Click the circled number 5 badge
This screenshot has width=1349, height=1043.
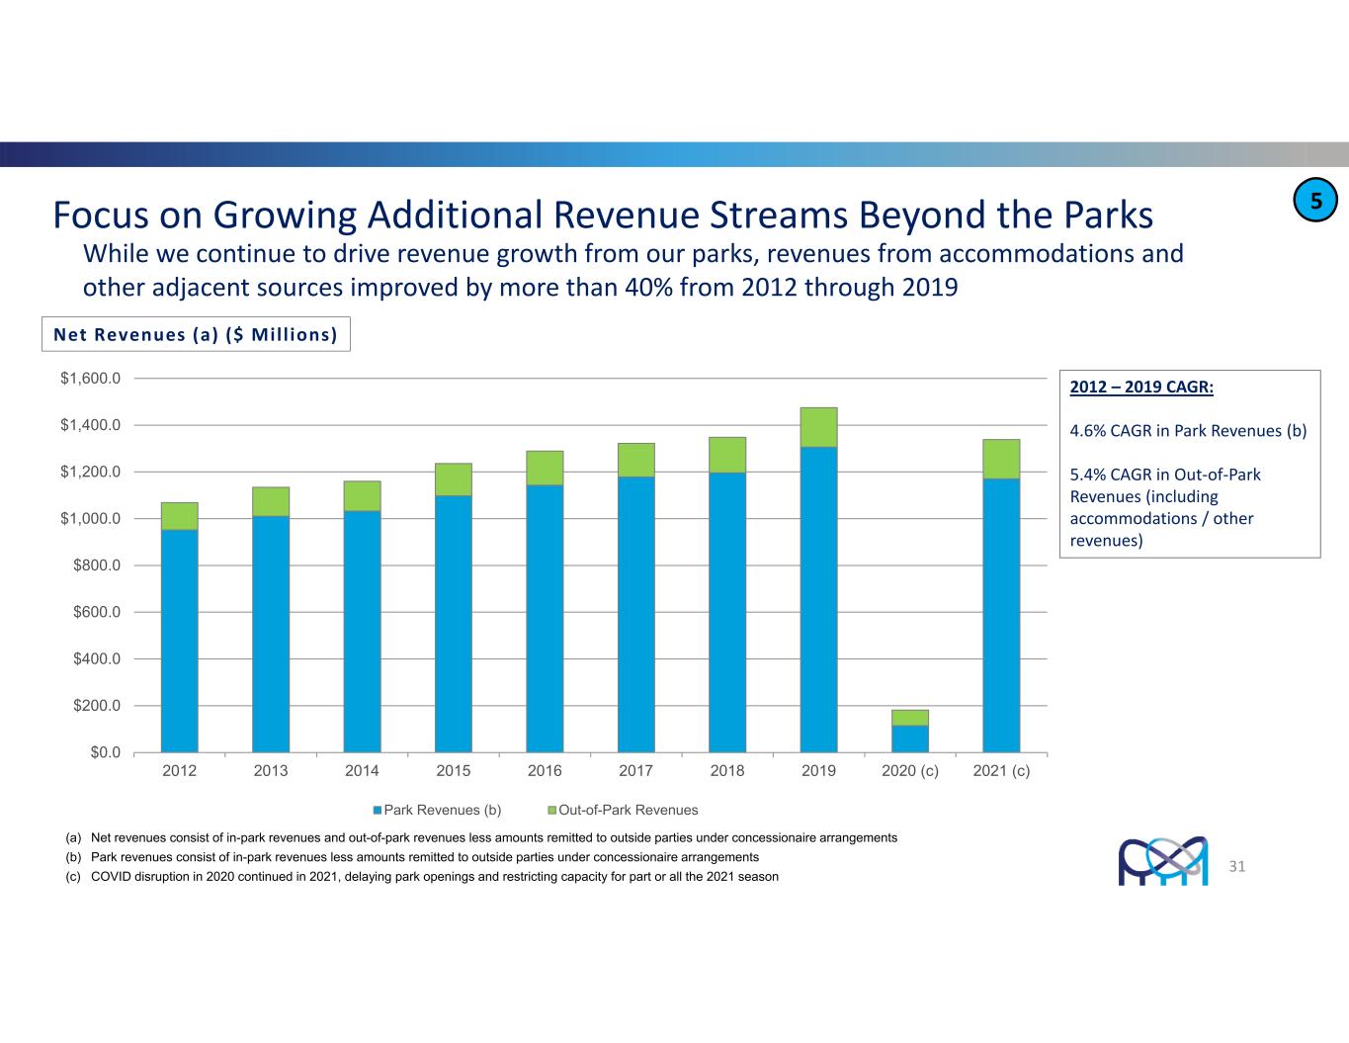coord(1315,201)
